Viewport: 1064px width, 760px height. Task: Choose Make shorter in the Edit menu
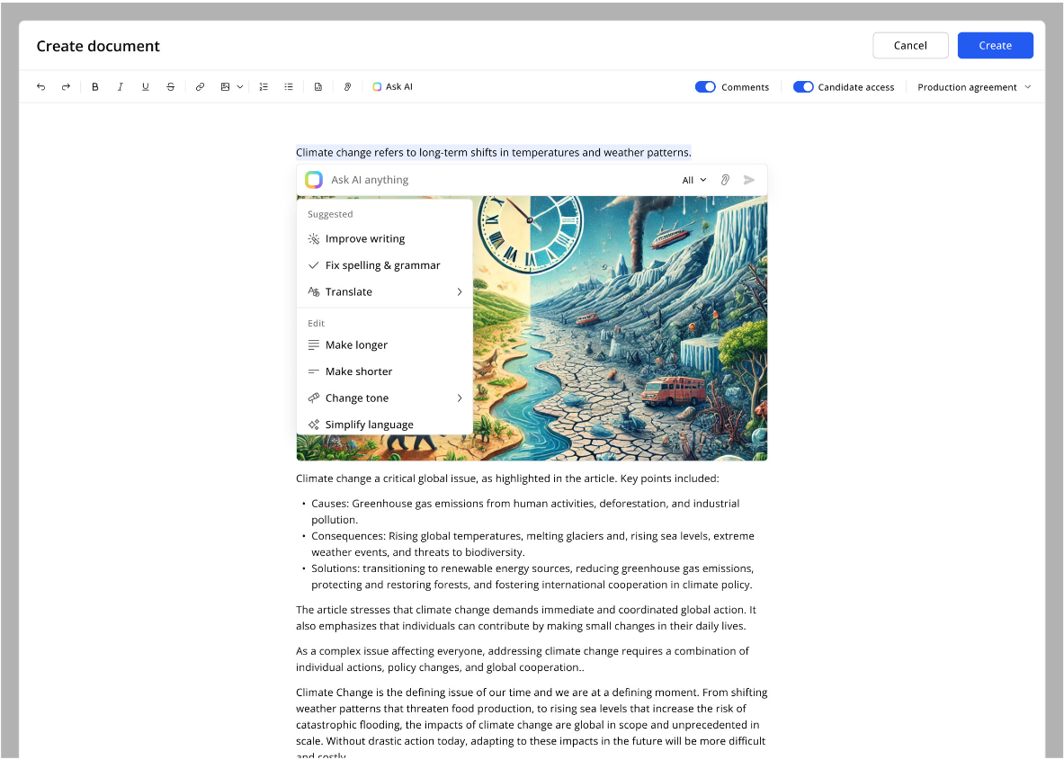tap(359, 371)
